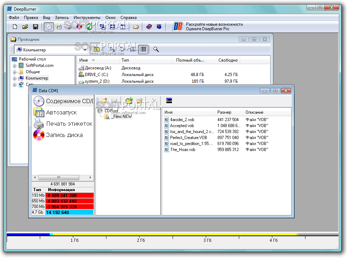The width and height of the screenshot is (347, 258).
Task: Select Печать этикеток label printing
Action: [x=69, y=124]
